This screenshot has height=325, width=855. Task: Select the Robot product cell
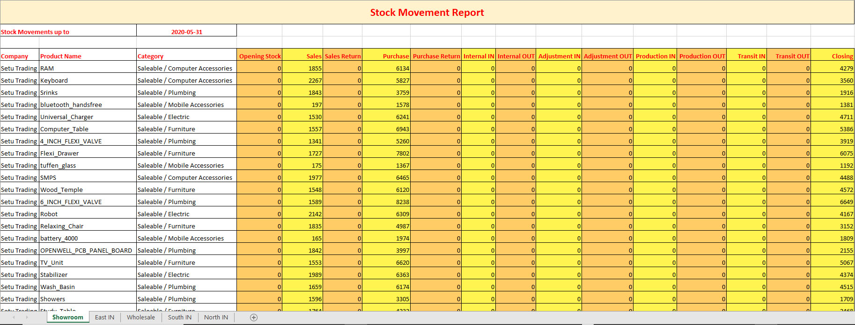[x=88, y=212]
